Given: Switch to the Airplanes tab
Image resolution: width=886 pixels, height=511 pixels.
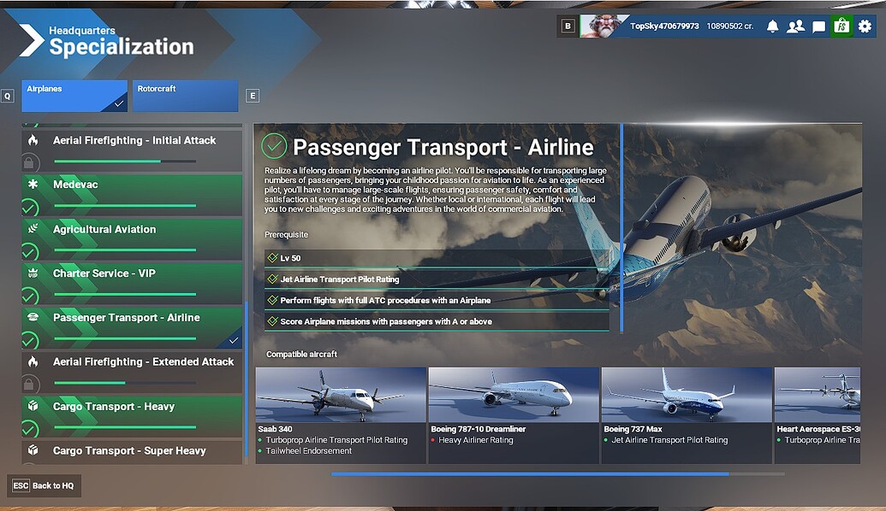Looking at the screenshot, I should click(74, 96).
